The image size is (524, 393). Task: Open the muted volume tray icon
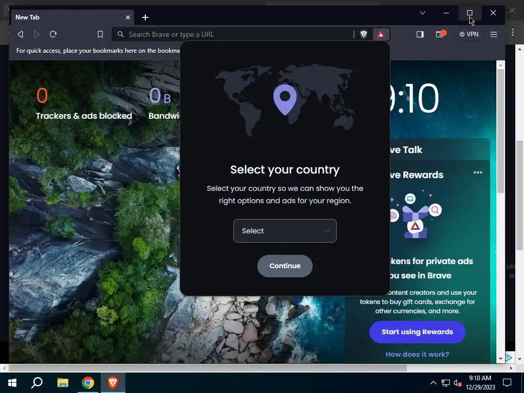coord(457,383)
